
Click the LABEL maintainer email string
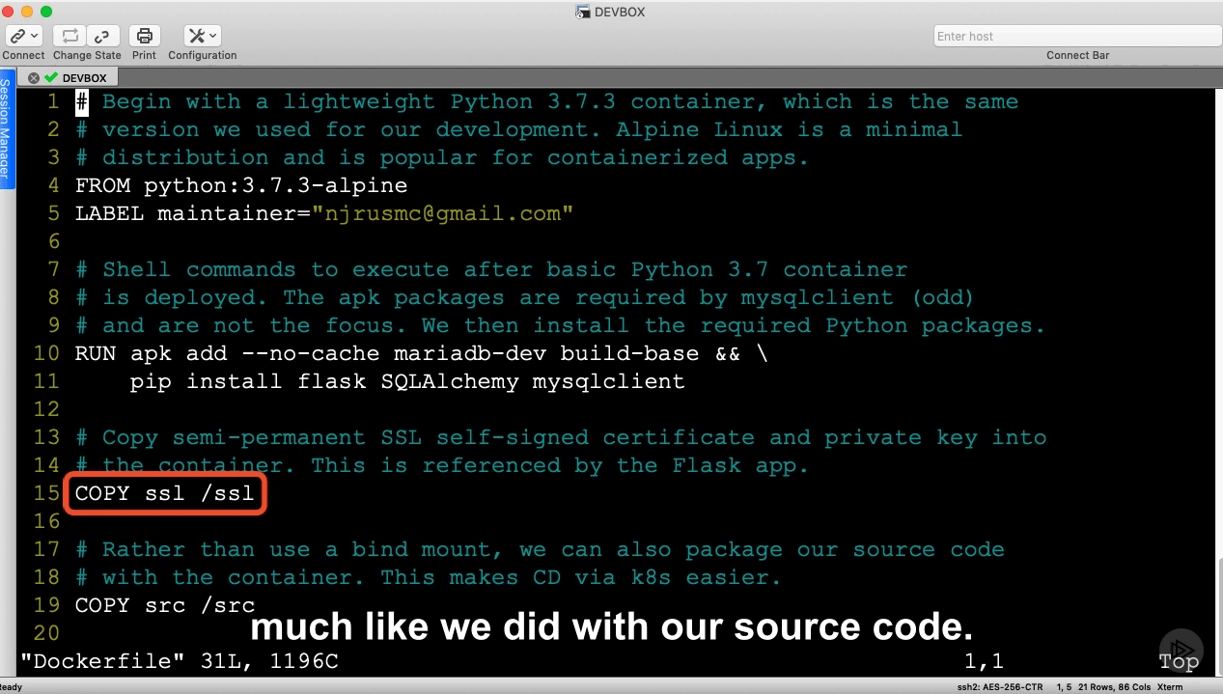pos(442,213)
